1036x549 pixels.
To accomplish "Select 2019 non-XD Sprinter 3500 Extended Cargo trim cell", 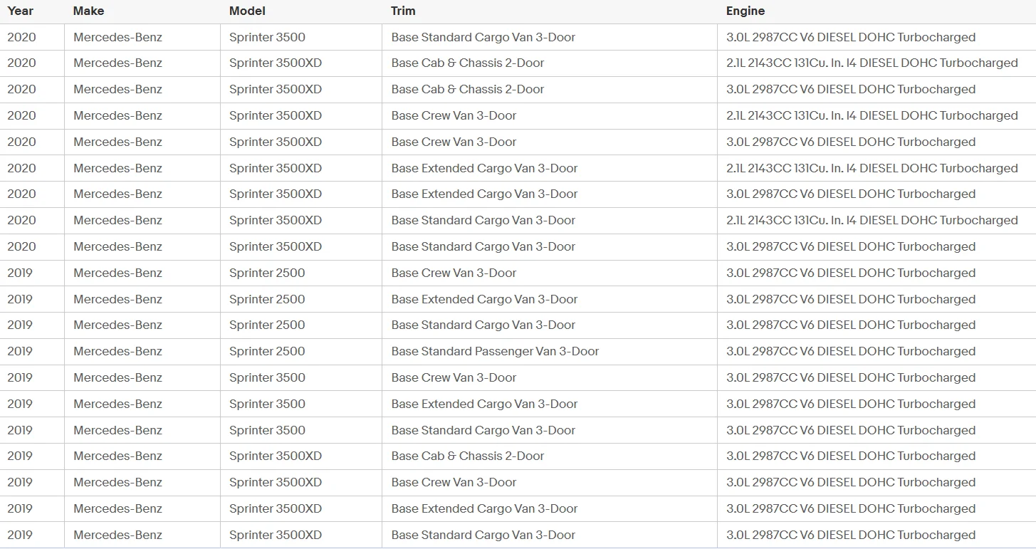I will [x=484, y=404].
